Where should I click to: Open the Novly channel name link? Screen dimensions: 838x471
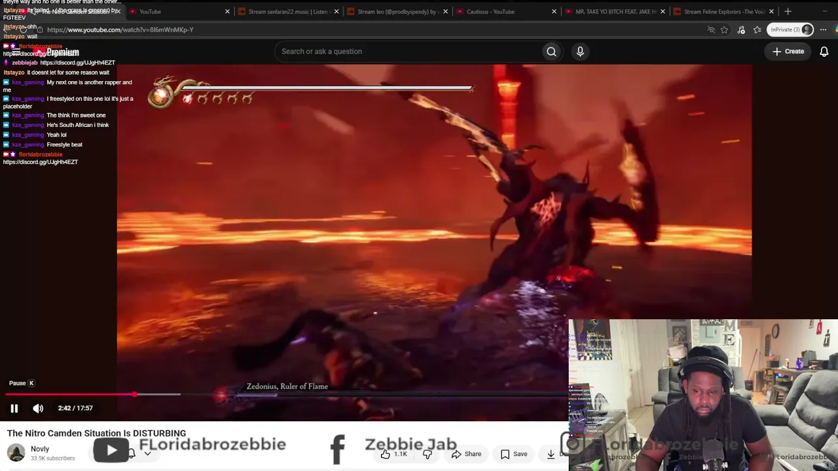(40, 449)
